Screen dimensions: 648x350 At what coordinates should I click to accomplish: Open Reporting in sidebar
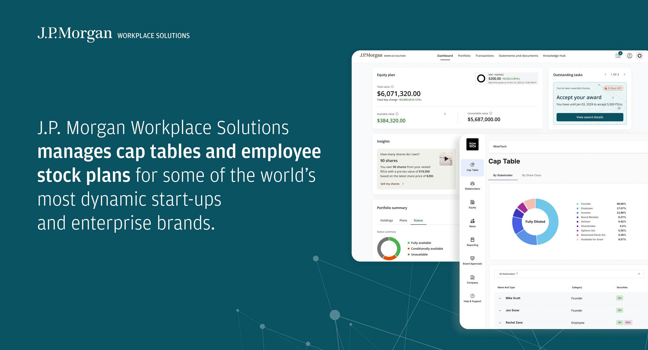click(x=472, y=242)
